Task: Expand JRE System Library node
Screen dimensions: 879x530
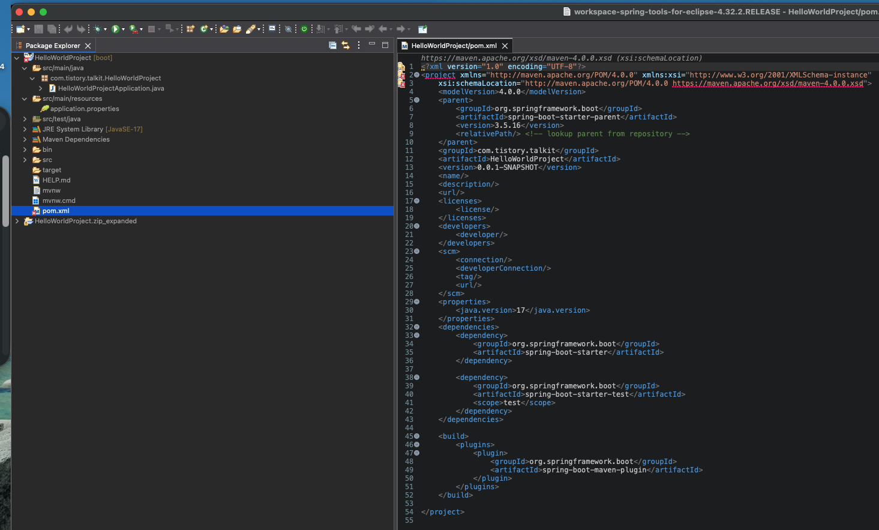Action: point(25,130)
